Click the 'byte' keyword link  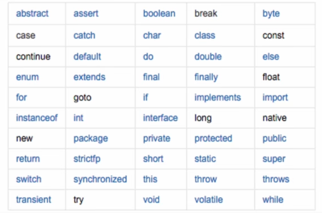[x=271, y=14]
